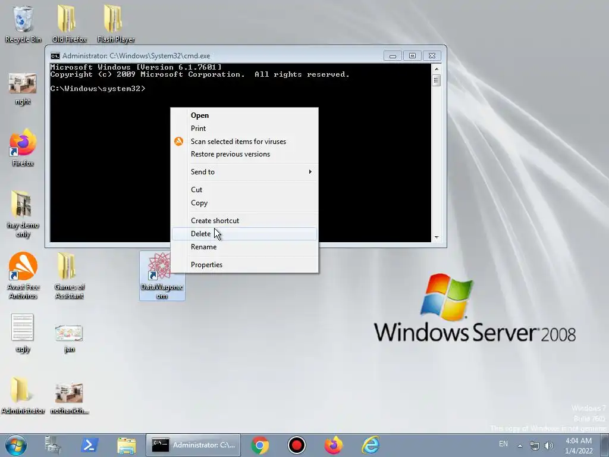This screenshot has width=609, height=457.
Task: Click the cmd window system menu icon
Action: tap(55, 55)
